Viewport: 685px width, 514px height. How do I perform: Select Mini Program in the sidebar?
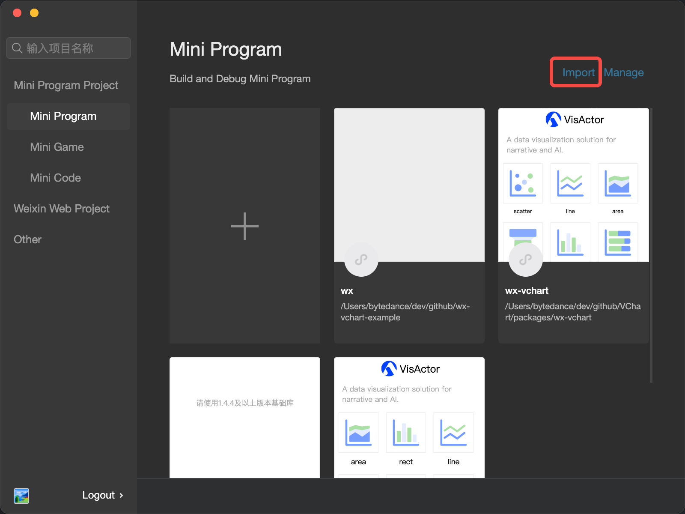point(68,116)
